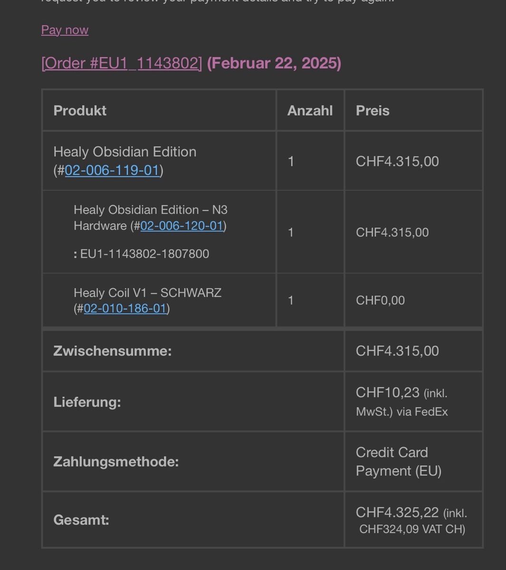The height and width of the screenshot is (570, 506).
Task: Open the Order #EU1_1143802 link
Action: pyautogui.click(x=122, y=63)
